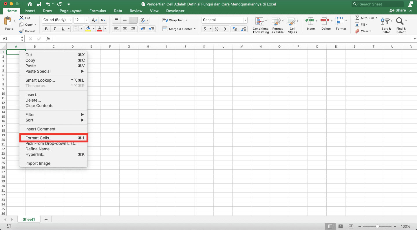The image size is (417, 230).
Task: Adjust the zoom slider handle
Action: click(377, 227)
